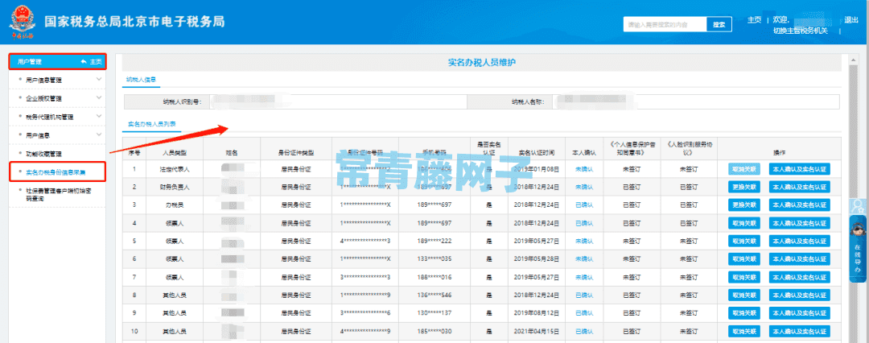Click 取消关联 for row 10 其他人员
Image resolution: width=869 pixels, height=343 pixels.
click(744, 332)
